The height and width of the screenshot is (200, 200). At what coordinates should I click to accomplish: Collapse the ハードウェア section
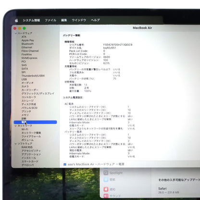pyautogui.click(x=15, y=33)
